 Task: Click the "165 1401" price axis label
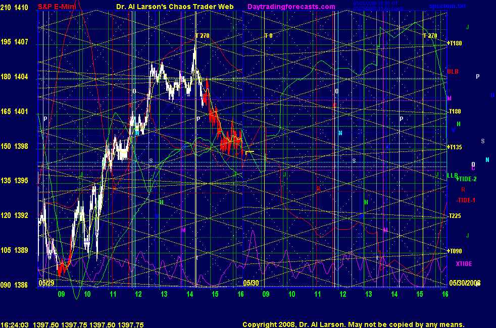(x=14, y=112)
